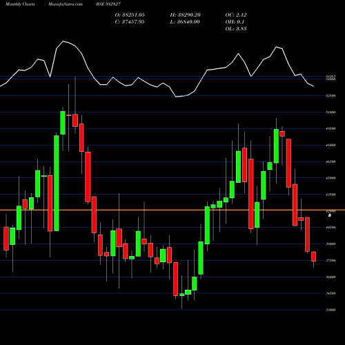
Task: Click the OH: 0.1 reading
Action: pos(235,22)
